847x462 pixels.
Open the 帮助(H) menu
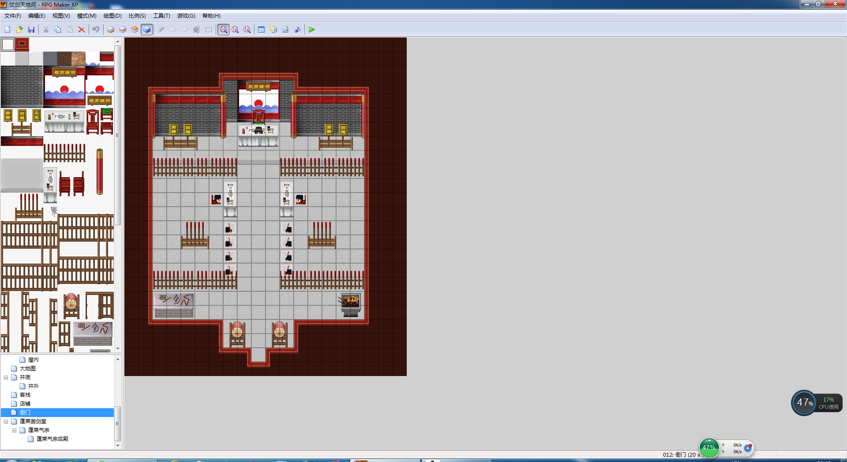[211, 16]
